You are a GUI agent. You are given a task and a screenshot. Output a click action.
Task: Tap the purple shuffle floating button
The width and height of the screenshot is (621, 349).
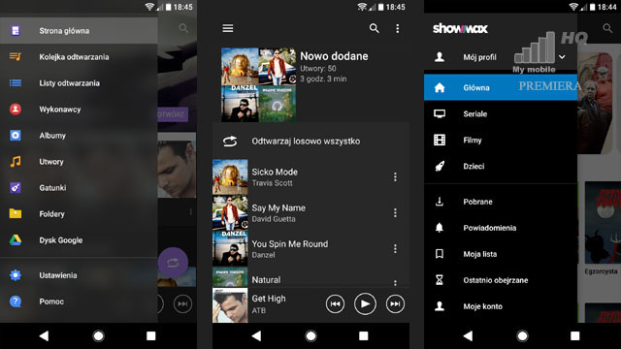pyautogui.click(x=173, y=263)
